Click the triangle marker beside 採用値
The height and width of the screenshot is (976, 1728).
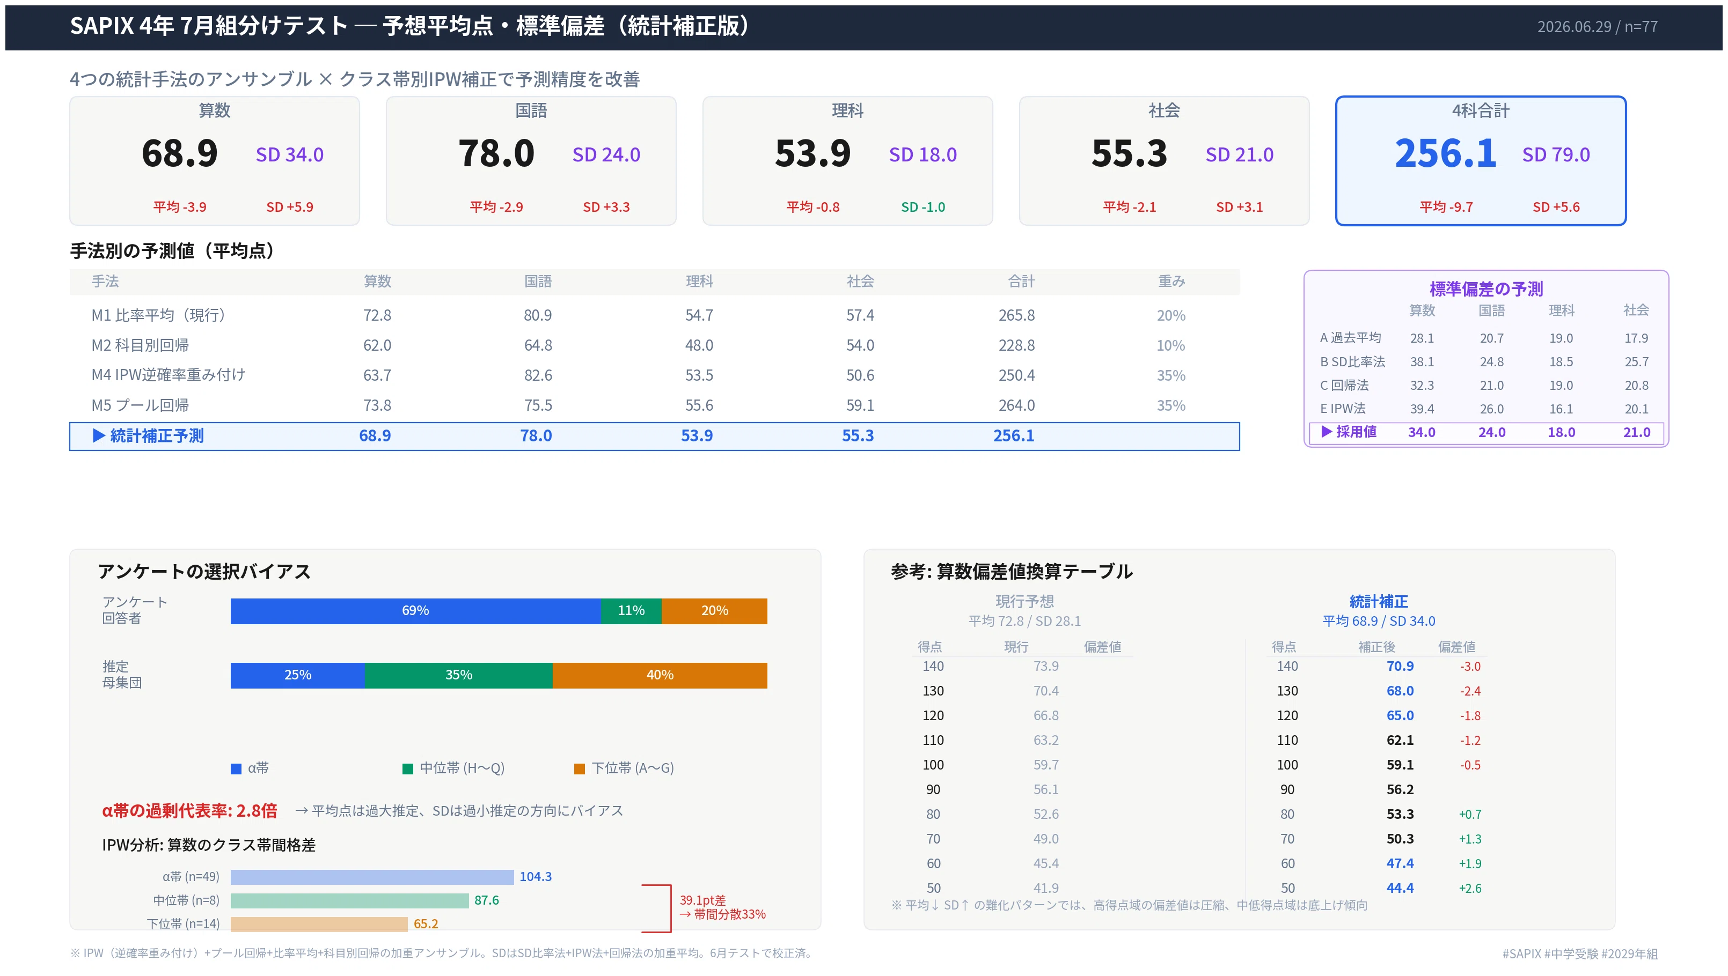point(1326,432)
